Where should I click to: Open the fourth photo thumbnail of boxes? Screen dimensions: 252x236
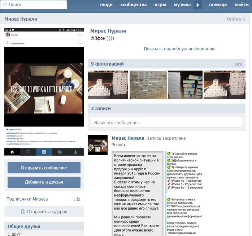tap(225, 85)
